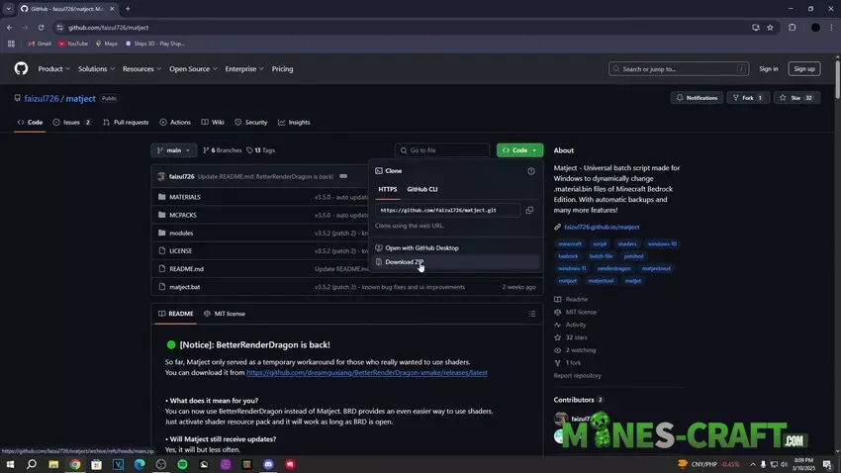Select Download ZIP option
841x473 pixels.
click(404, 262)
